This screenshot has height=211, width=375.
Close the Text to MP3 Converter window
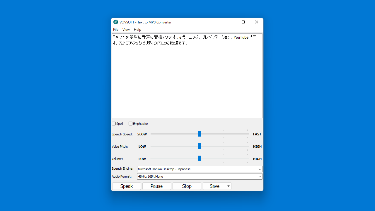[257, 22]
